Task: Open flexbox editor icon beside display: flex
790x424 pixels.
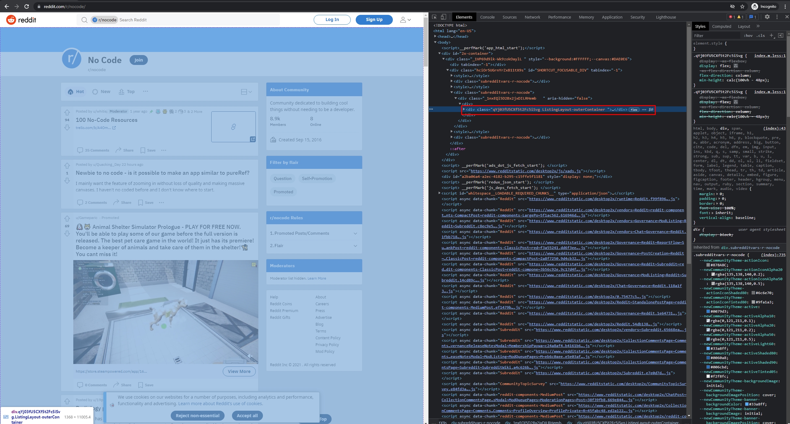Action: 736,66
